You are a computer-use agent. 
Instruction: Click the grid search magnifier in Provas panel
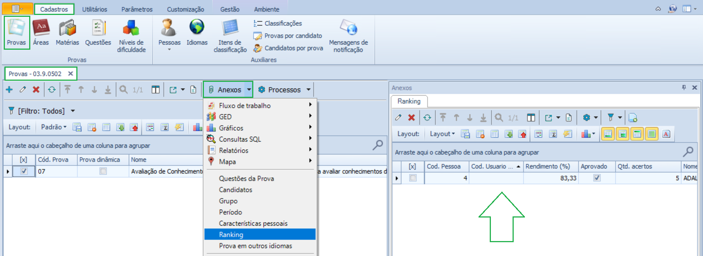pyautogui.click(x=378, y=145)
